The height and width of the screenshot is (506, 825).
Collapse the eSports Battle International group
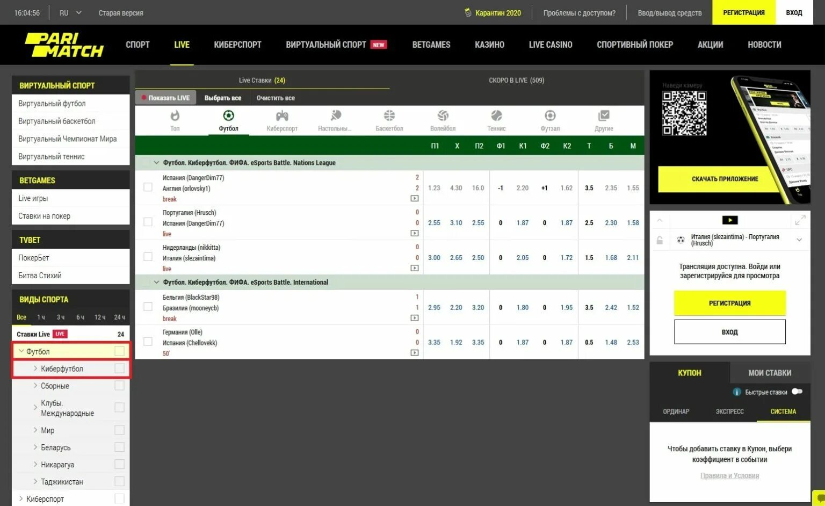pyautogui.click(x=156, y=282)
